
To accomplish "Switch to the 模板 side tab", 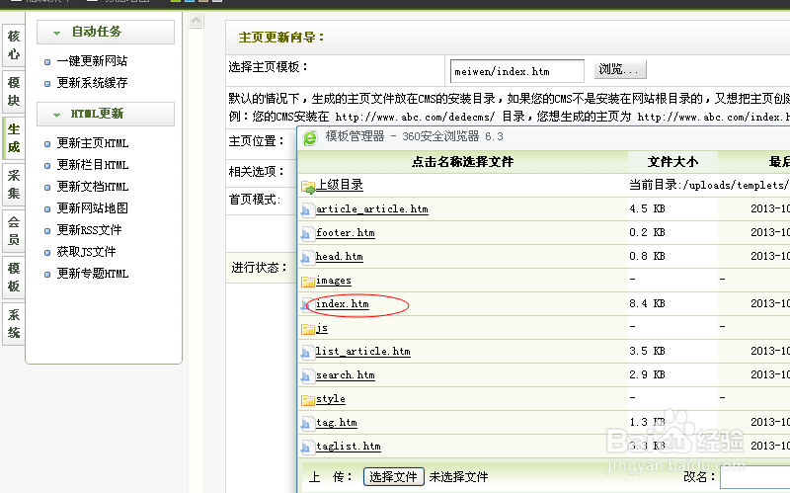I will [14, 278].
